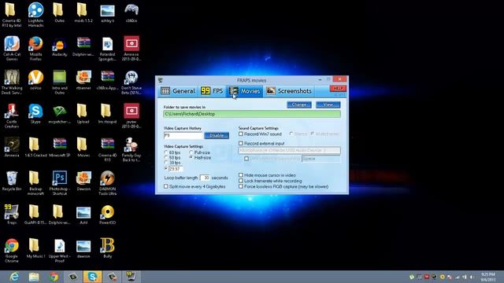Click the View folder button
Screen dimensions: 504x283
pos(328,105)
